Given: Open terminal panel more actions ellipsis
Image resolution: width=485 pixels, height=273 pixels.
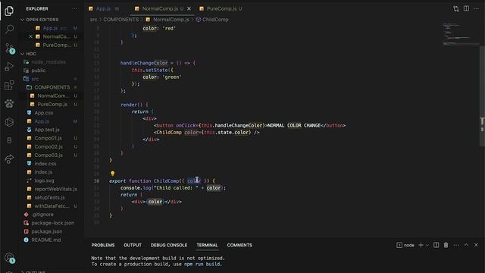Looking at the screenshot, I should [x=456, y=245].
